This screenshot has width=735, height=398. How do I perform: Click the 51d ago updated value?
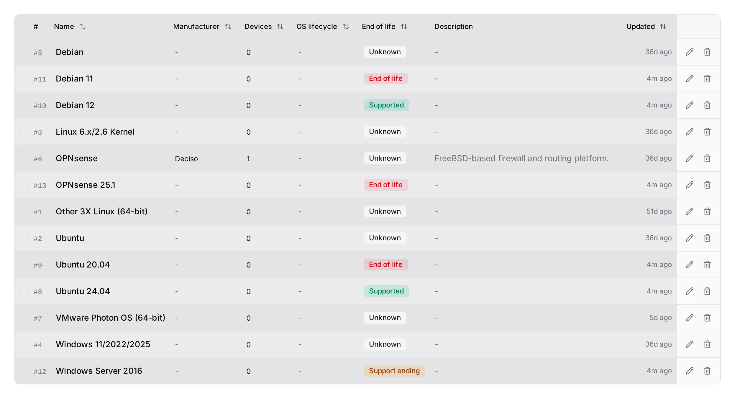(x=659, y=211)
